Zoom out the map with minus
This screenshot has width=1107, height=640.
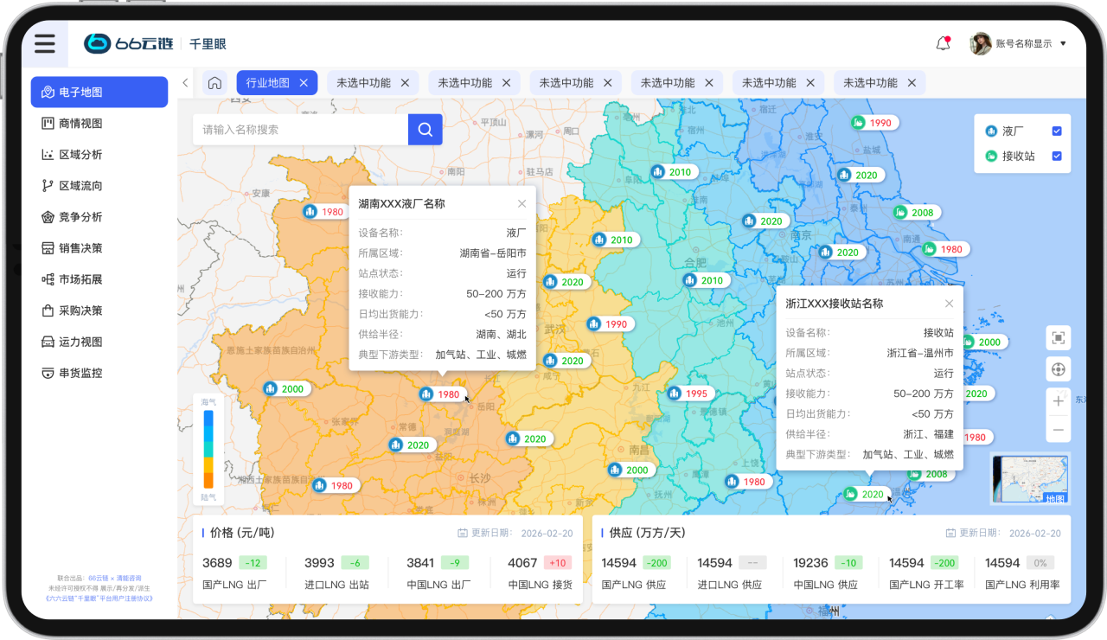click(1058, 430)
